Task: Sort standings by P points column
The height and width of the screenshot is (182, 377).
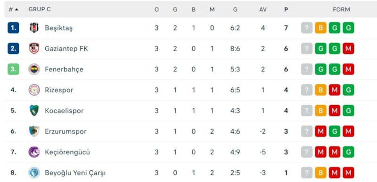Action: coord(286,9)
